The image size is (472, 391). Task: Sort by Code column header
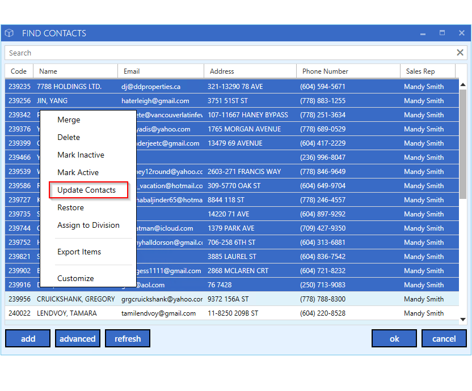[19, 71]
